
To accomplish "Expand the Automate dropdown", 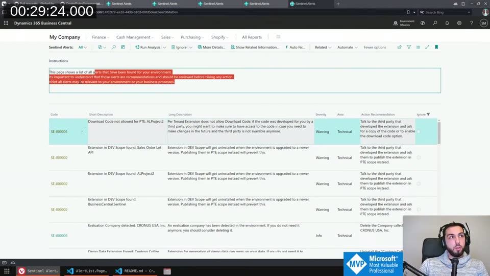I will click(x=347, y=48).
